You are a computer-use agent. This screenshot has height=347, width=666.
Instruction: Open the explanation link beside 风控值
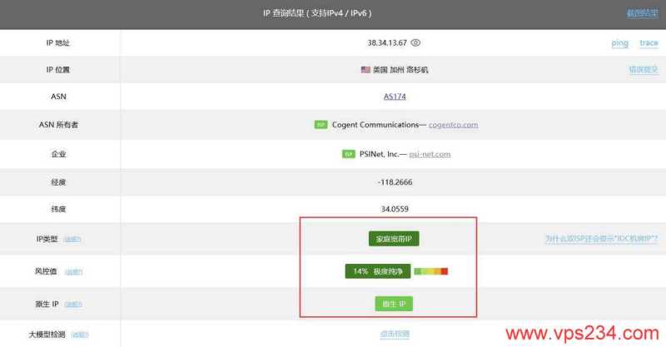[x=73, y=272]
